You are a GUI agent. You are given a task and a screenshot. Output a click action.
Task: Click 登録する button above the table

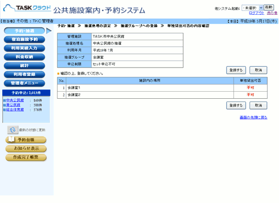[236, 70]
